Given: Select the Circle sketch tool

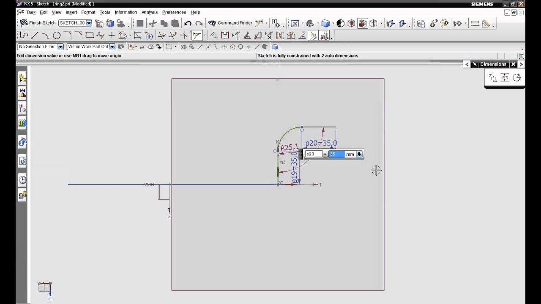Looking at the screenshot, I should click(57, 35).
